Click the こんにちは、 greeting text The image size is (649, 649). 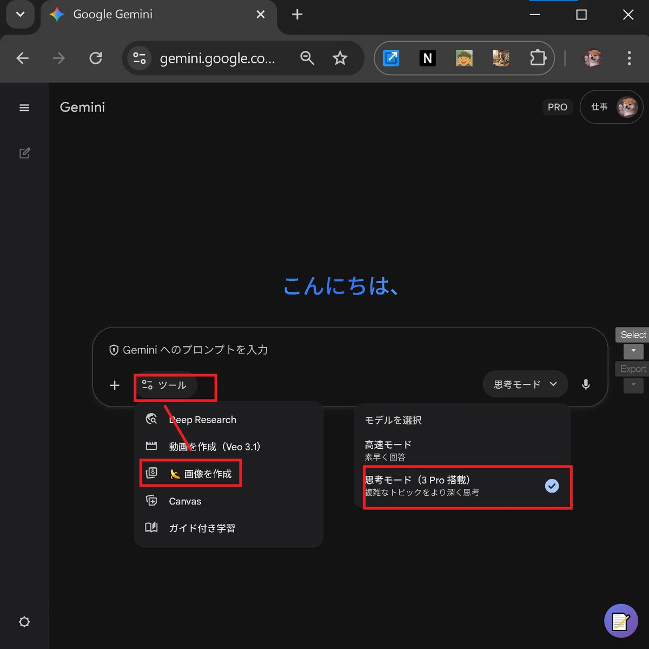(x=341, y=286)
